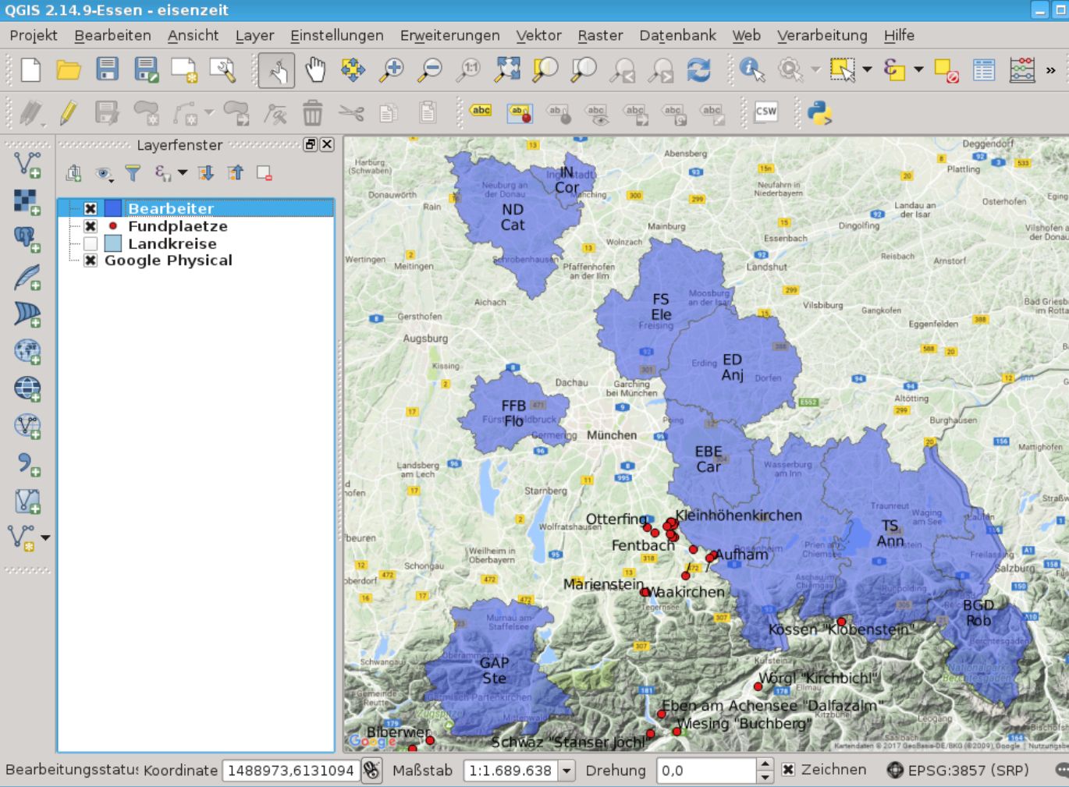Open Manage Layer Visibility eye dropdown

coord(103,174)
